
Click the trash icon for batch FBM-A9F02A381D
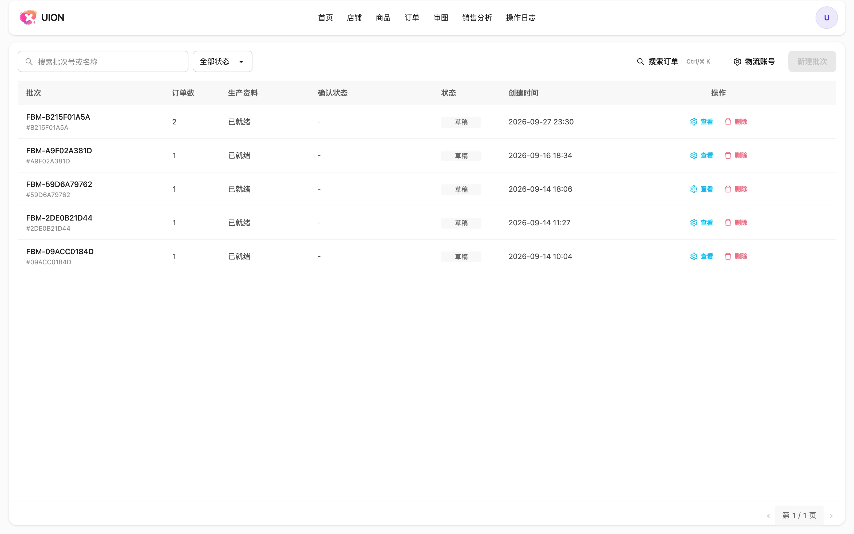(x=728, y=155)
